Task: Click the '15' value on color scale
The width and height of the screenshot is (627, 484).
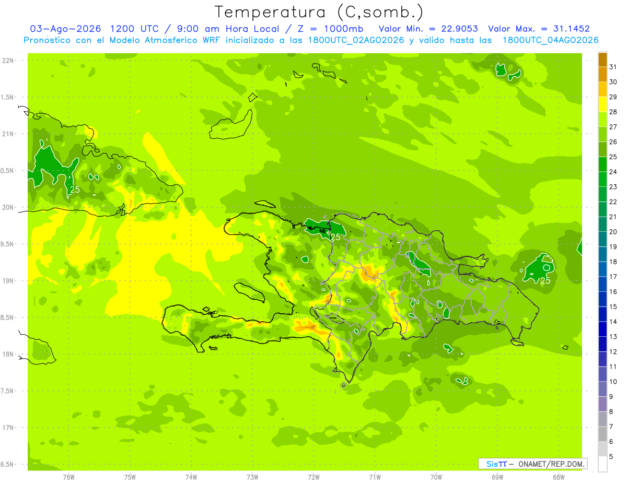Action: tap(613, 306)
